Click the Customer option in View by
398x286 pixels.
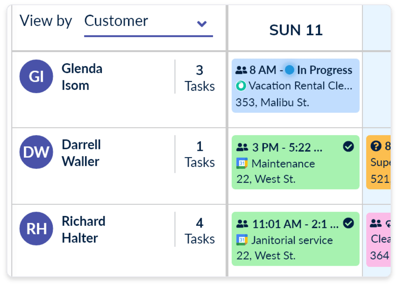(116, 21)
